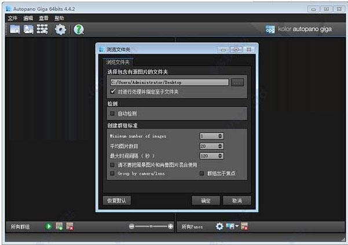Click the 确定 button

pyautogui.click(x=206, y=200)
